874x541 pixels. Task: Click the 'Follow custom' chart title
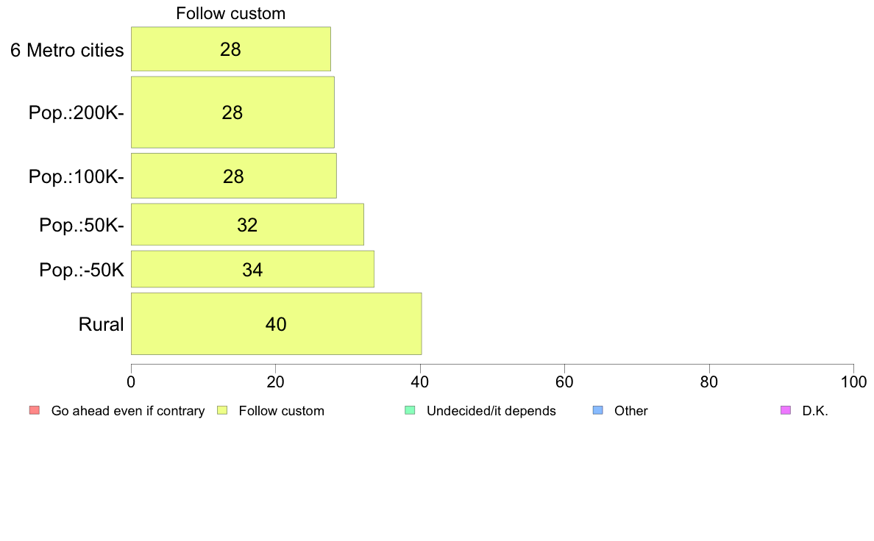coord(231,13)
